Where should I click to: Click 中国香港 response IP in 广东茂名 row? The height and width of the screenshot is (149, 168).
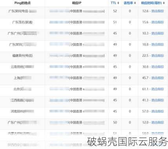tap(77, 22)
